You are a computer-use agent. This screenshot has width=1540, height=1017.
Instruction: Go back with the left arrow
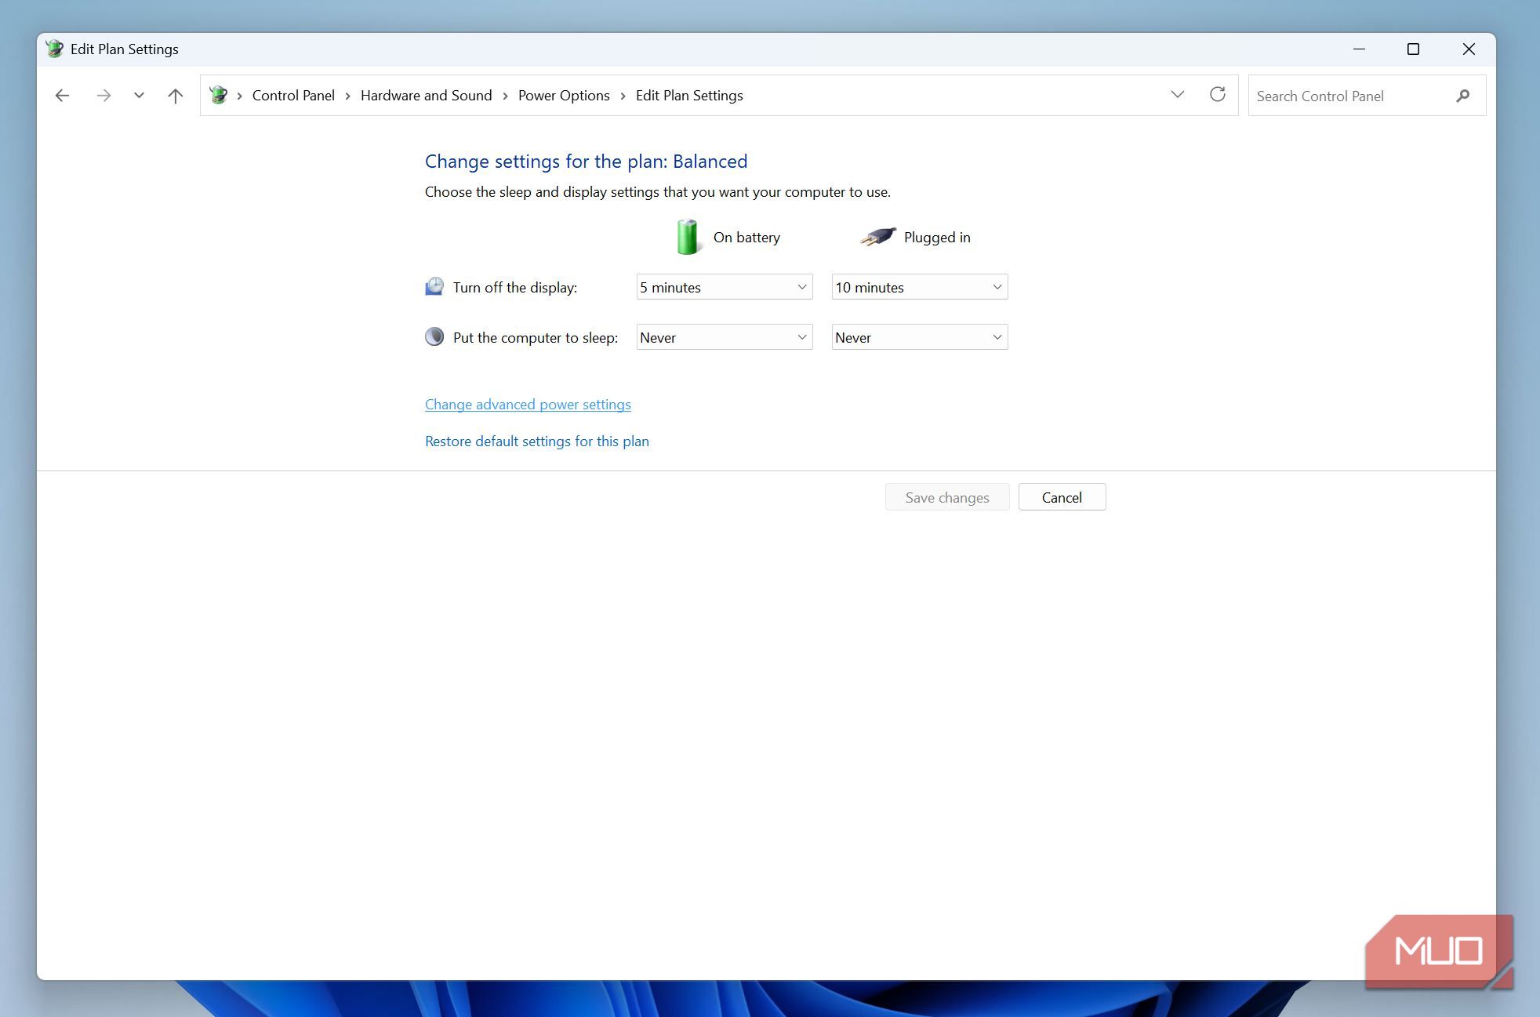point(63,96)
